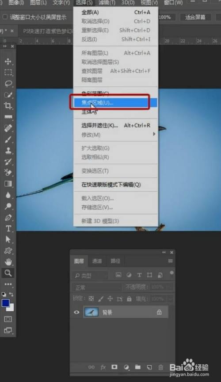Toggle lock transparent pixels button
The width and height of the screenshot is (221, 382).
tap(91, 298)
